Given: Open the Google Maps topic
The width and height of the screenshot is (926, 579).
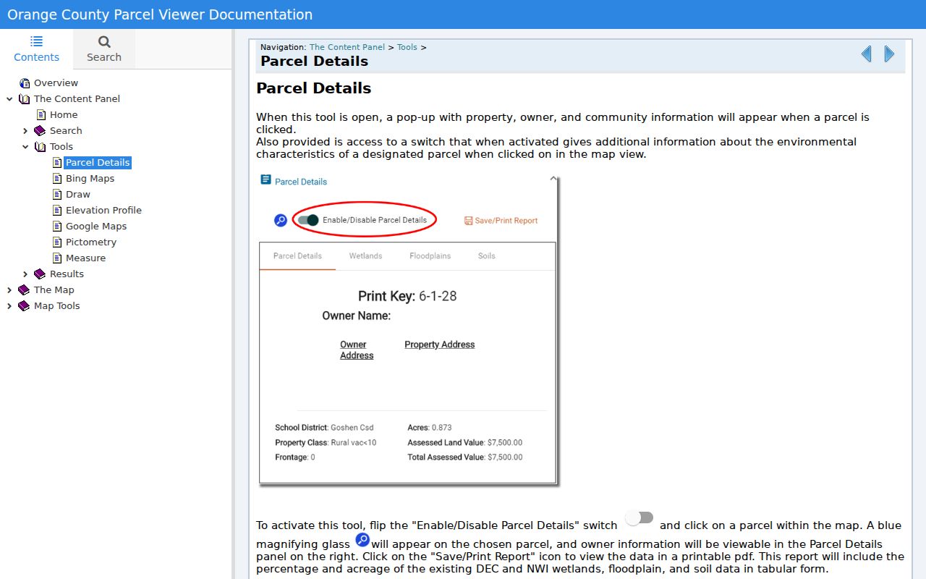Looking at the screenshot, I should coord(96,227).
